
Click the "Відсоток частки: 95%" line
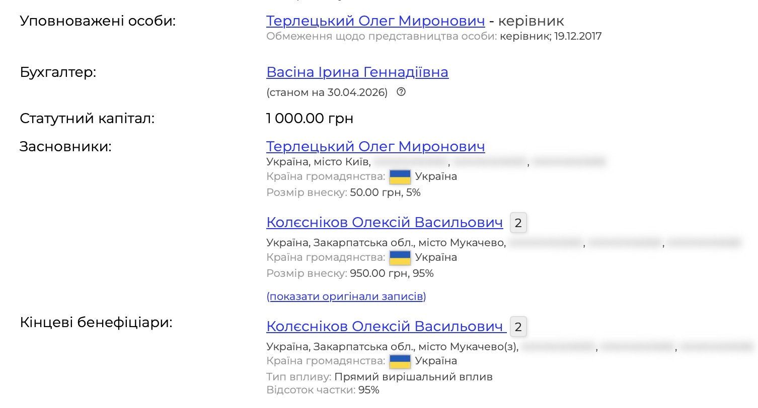point(323,390)
